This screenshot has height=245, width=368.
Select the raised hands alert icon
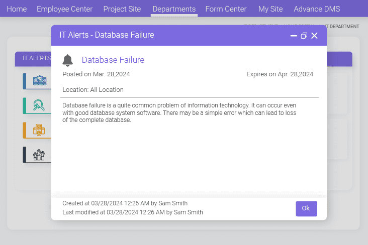[x=39, y=155]
